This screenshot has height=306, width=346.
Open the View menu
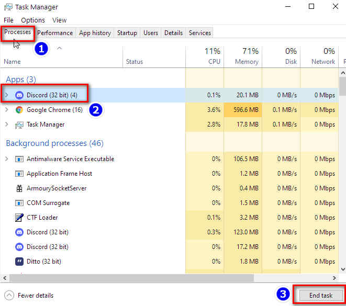click(x=59, y=20)
